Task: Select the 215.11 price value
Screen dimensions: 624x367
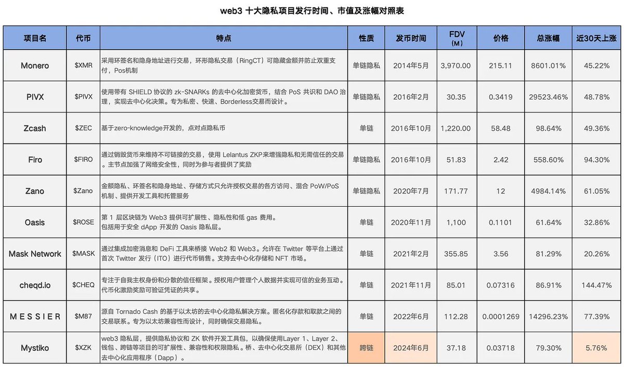Action: [x=500, y=66]
